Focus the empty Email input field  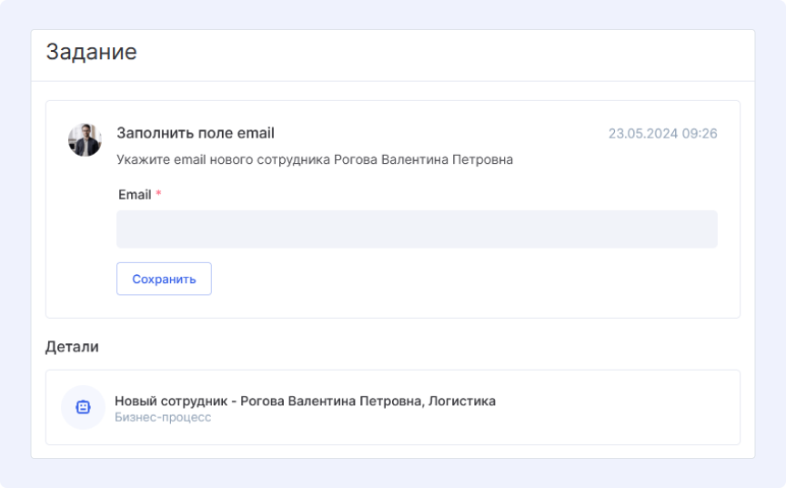pos(417,229)
